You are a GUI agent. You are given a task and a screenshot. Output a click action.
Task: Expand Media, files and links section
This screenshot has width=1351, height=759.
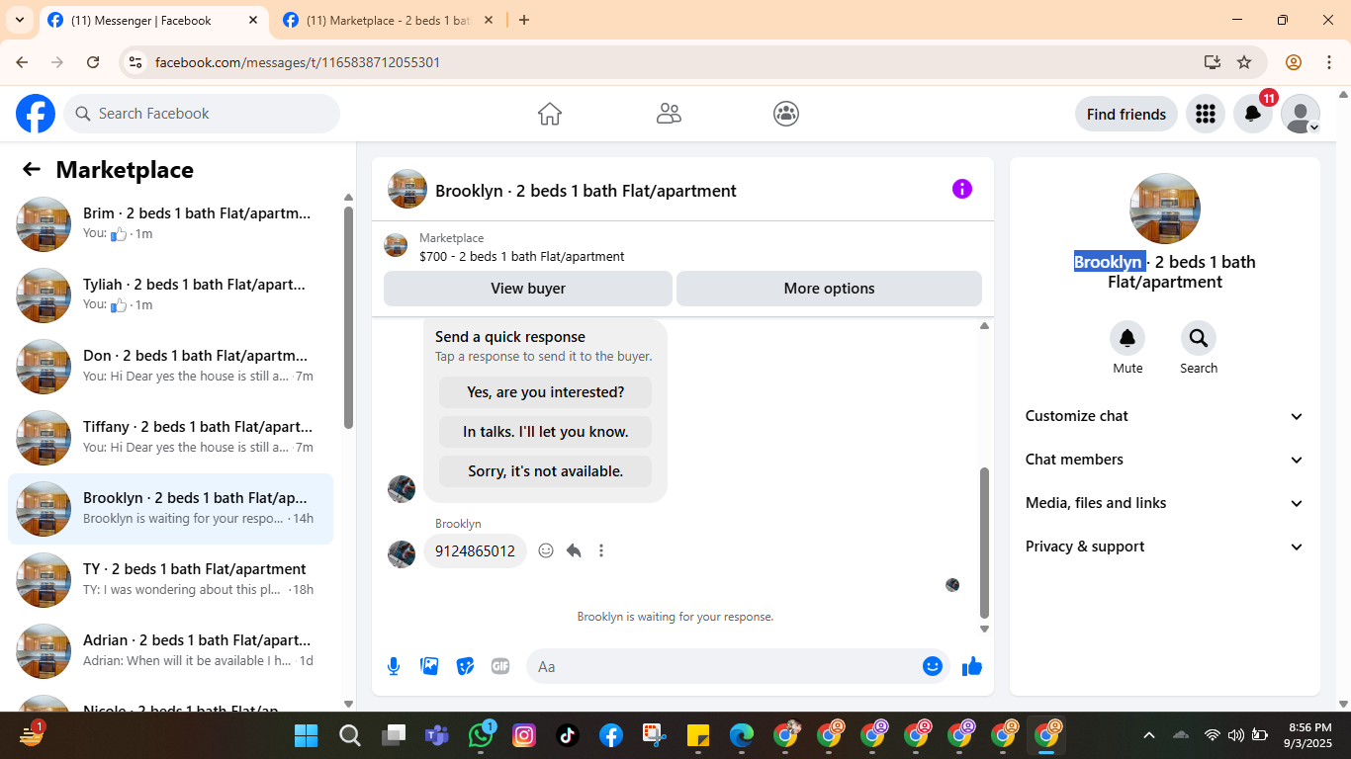[1165, 503]
